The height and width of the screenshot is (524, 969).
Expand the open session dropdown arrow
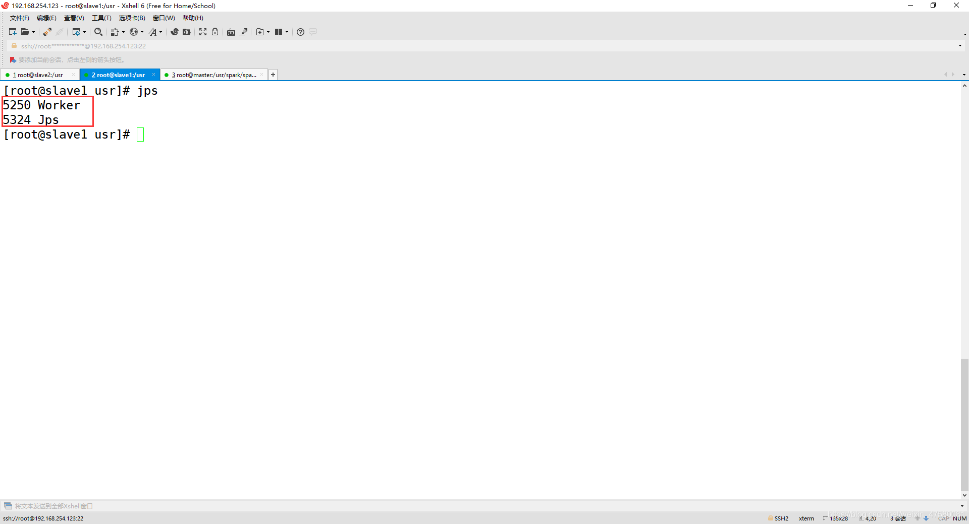[34, 32]
